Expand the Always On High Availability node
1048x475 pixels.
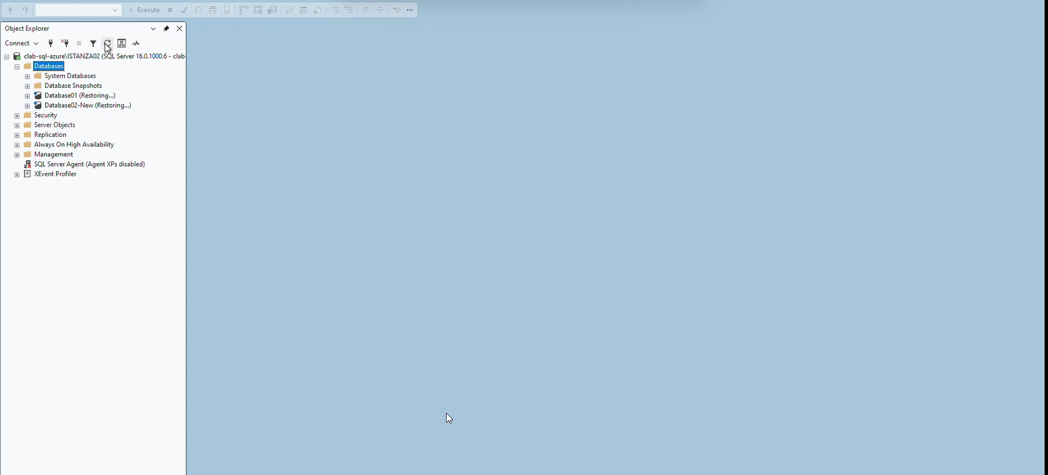coord(17,145)
